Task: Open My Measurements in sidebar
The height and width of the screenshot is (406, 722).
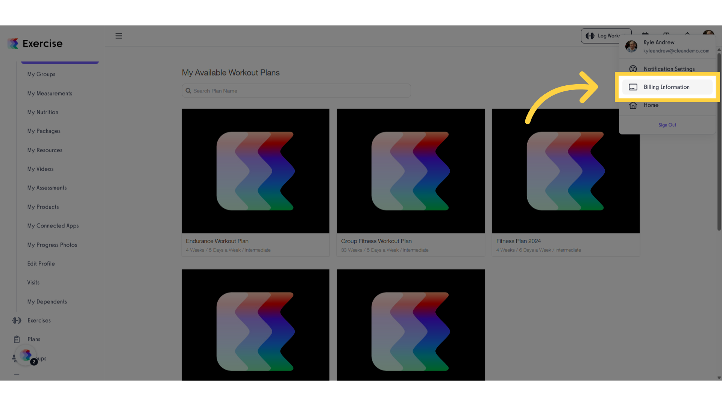Action: pyautogui.click(x=50, y=93)
